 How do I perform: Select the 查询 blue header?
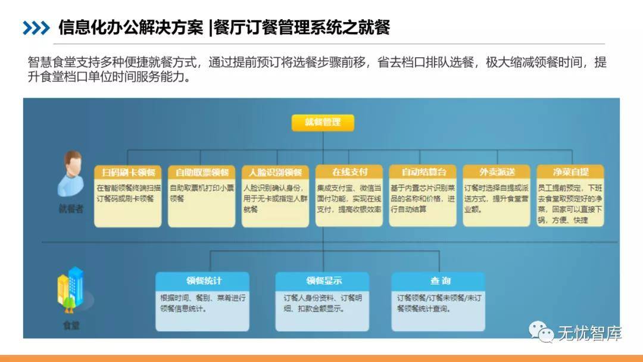click(439, 281)
